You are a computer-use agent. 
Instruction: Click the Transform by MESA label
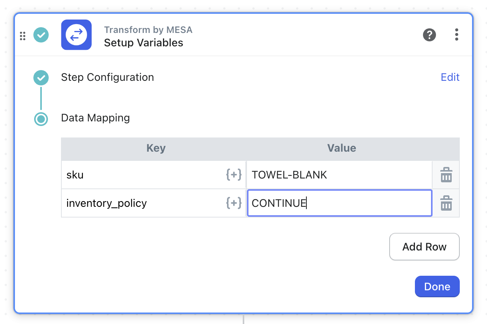[x=148, y=30]
